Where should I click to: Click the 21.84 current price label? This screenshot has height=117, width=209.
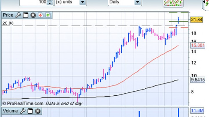[197, 20]
